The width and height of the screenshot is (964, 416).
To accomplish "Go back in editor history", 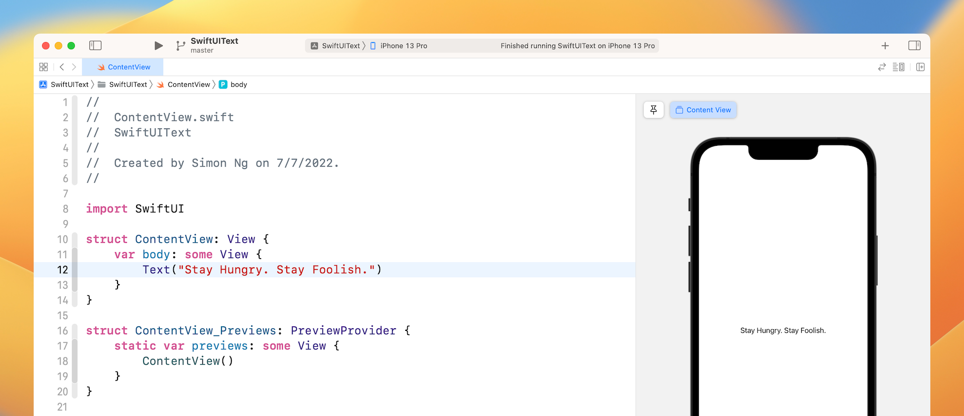I will (62, 67).
